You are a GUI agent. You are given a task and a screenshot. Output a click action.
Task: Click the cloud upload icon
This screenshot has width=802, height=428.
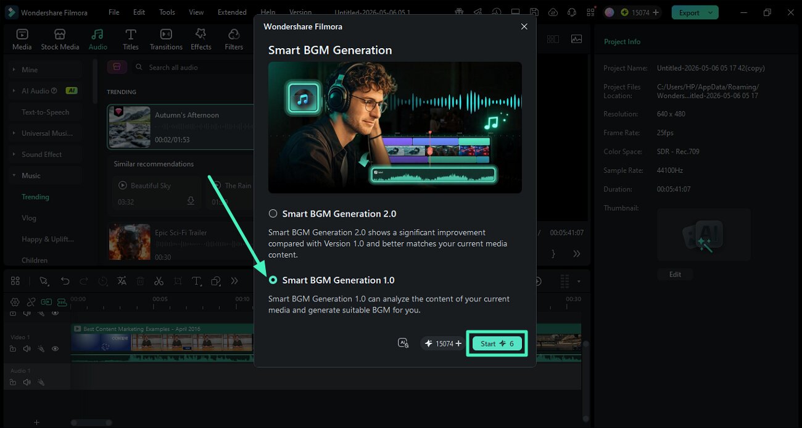pos(553,12)
